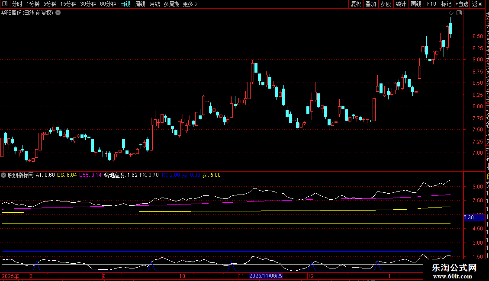Click the window split icon near the diamond
This screenshot has width=489, height=281.
tap(459, 13)
